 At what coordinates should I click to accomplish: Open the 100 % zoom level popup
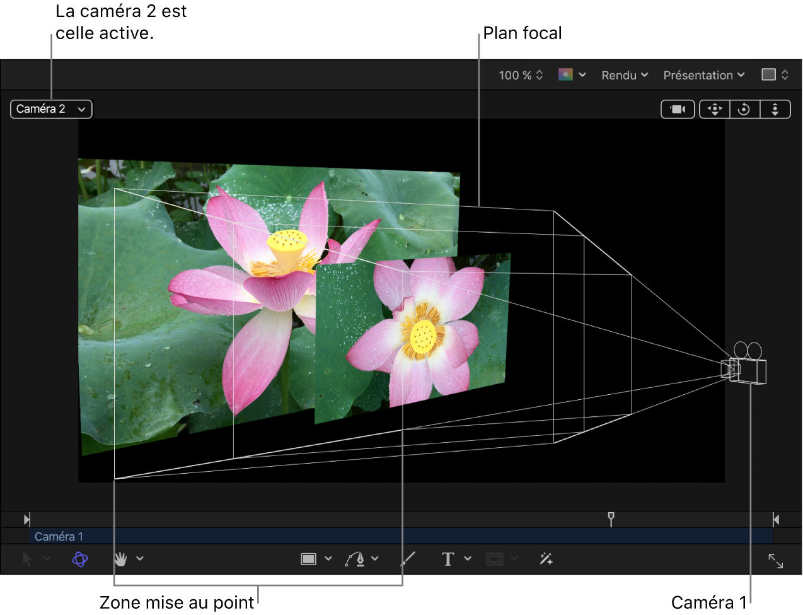[521, 75]
